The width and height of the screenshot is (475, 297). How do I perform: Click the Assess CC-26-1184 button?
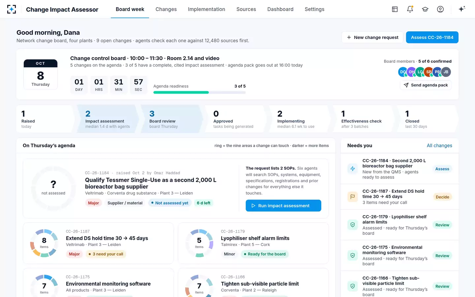pos(432,37)
